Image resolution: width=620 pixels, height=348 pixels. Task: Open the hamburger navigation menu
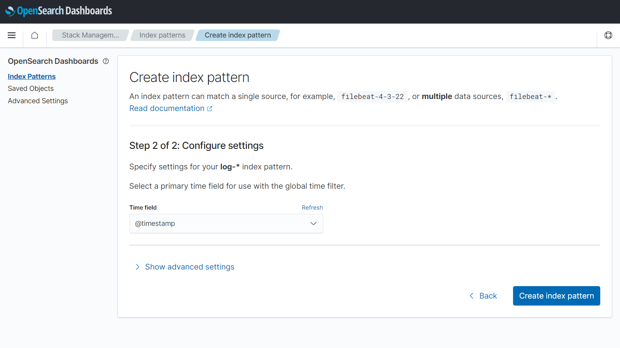(x=12, y=35)
